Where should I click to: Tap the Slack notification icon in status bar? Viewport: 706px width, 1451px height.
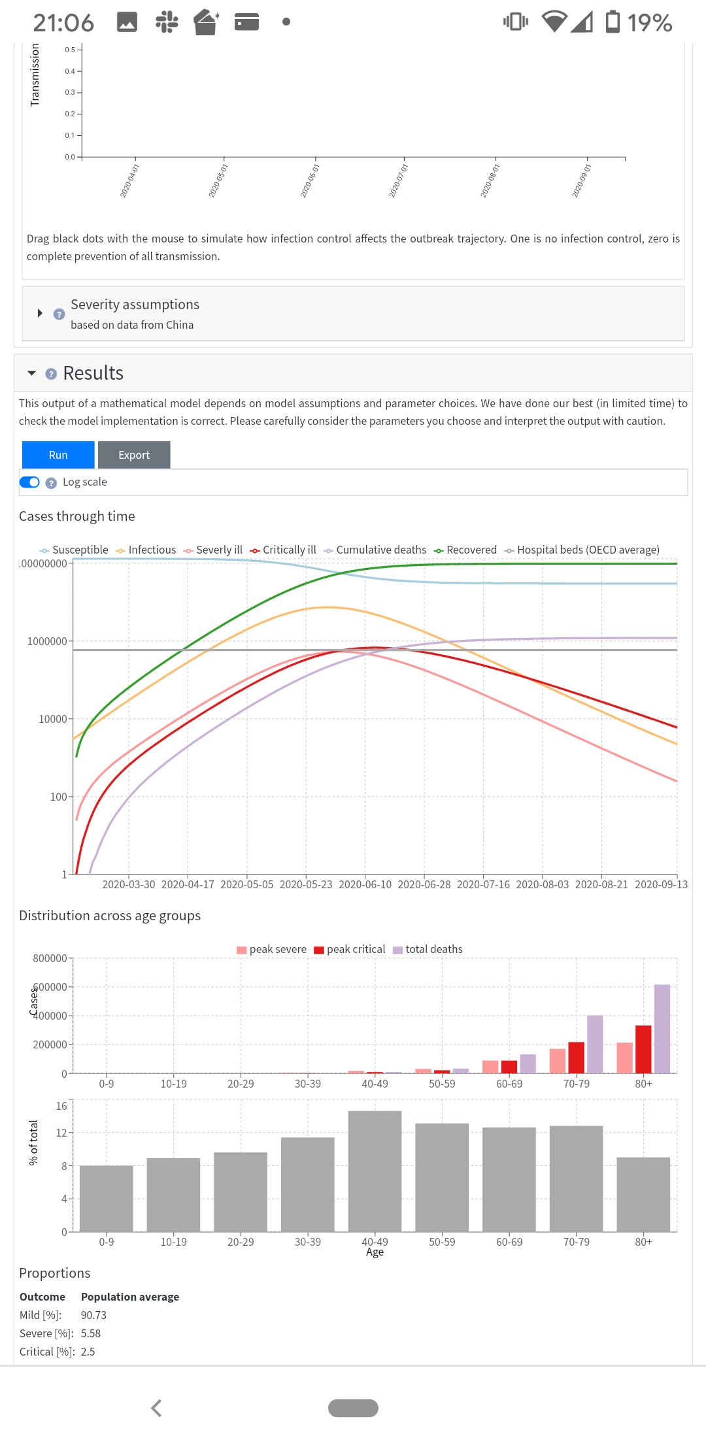tap(167, 22)
